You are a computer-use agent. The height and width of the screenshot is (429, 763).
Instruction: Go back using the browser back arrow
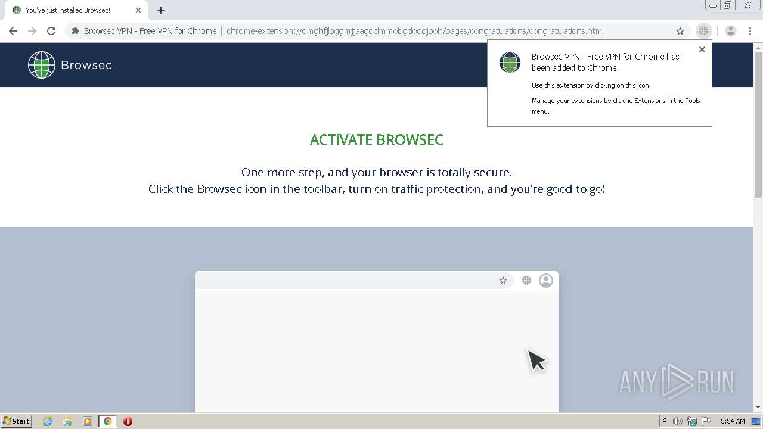click(13, 31)
